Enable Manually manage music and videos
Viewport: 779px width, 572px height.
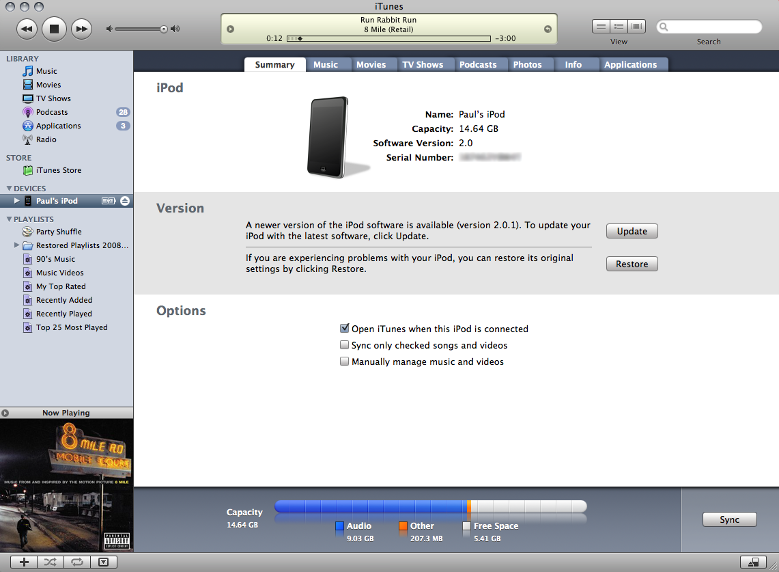tap(344, 361)
